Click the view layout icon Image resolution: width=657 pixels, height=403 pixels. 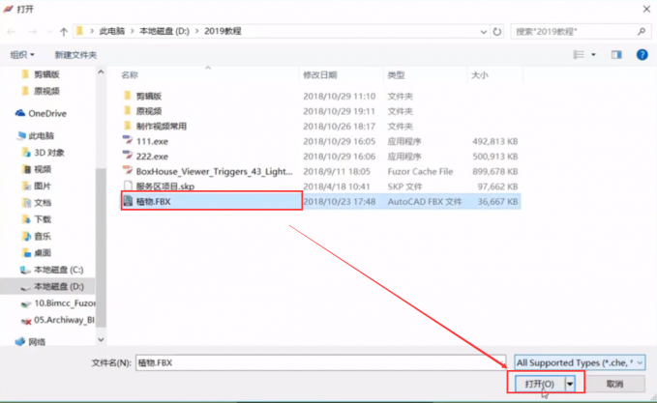pyautogui.click(x=579, y=55)
